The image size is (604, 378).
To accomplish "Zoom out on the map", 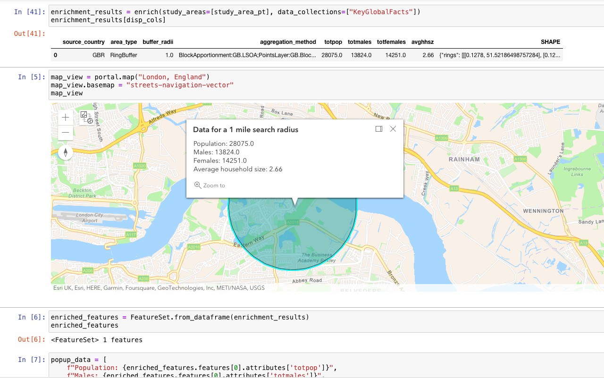I will 66,133.
